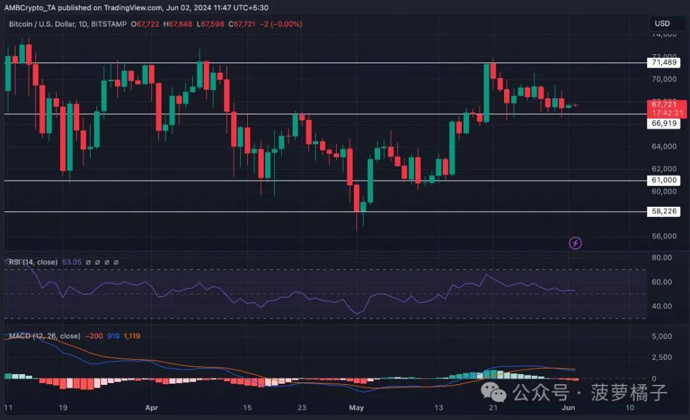This screenshot has width=690, height=420.
Task: Click the first ∅ symbol beside RSI value
Action: click(x=89, y=262)
